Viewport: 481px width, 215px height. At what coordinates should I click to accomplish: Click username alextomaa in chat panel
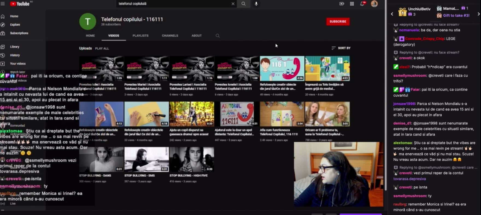coord(403,143)
